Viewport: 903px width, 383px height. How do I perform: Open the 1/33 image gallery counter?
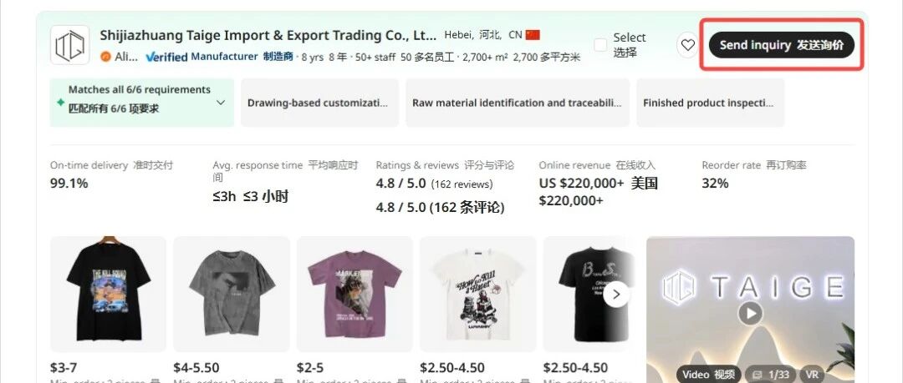tap(771, 375)
